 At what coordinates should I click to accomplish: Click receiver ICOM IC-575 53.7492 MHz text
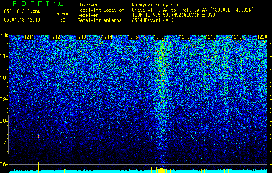pyautogui.click(x=173, y=15)
